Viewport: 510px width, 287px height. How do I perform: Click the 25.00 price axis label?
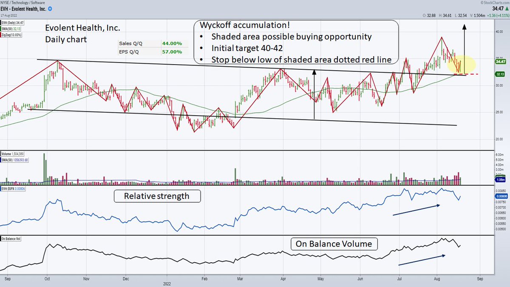499,112
